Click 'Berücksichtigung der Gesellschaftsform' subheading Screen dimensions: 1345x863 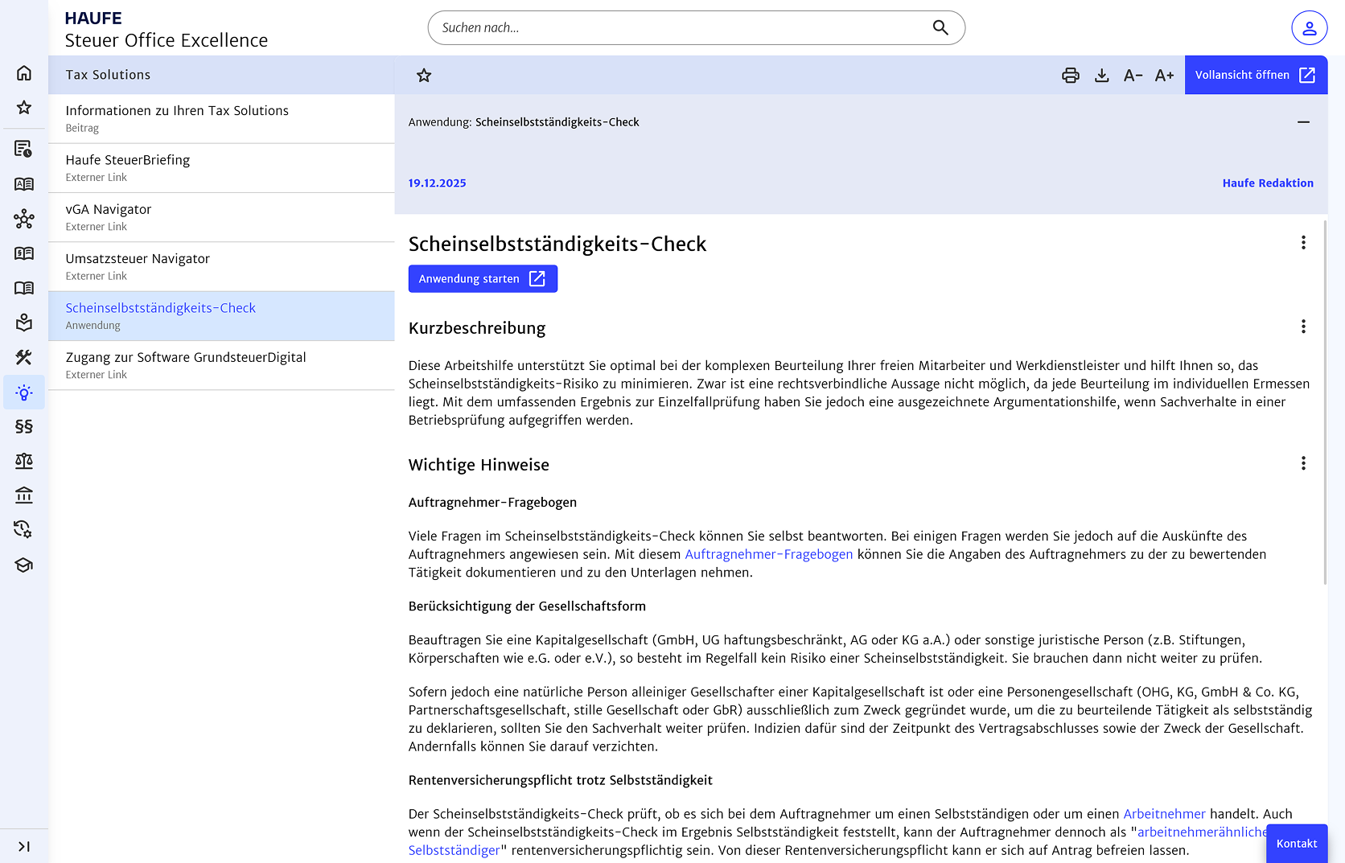527,606
